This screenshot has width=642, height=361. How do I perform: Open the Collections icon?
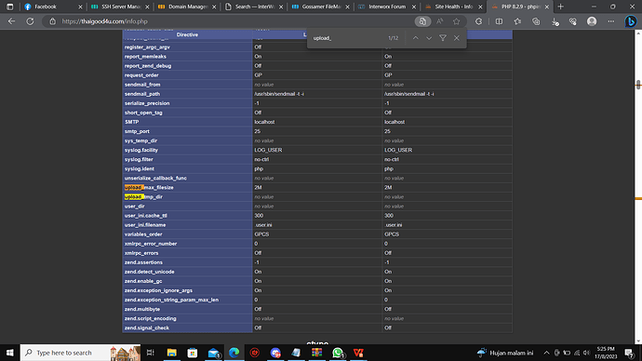[536, 21]
